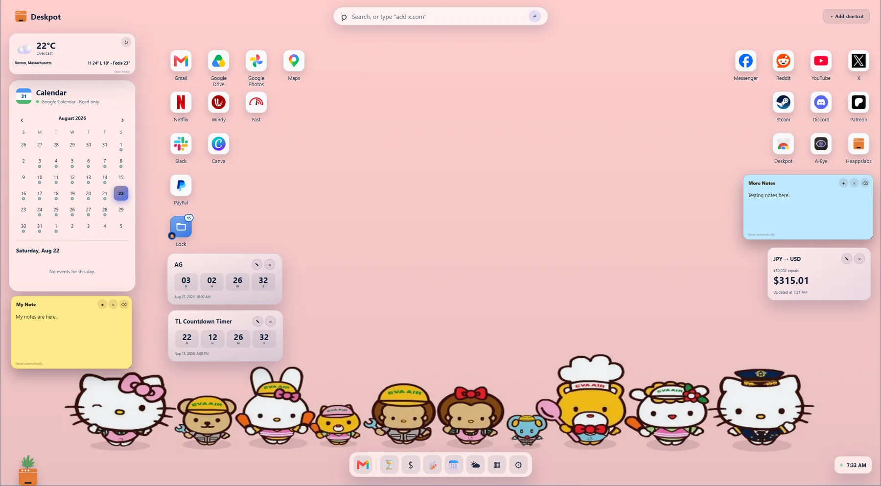
Task: Click the calendar icon in the dock
Action: coord(454,465)
